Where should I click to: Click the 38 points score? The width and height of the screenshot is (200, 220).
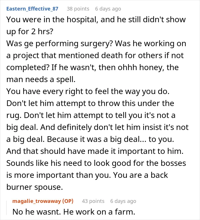point(78,9)
